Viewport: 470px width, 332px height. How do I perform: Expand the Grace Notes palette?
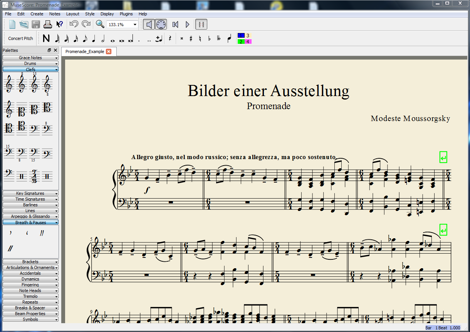tap(30, 58)
